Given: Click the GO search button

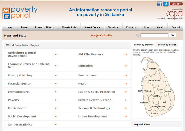Looking at the screenshot, I should (172, 35).
